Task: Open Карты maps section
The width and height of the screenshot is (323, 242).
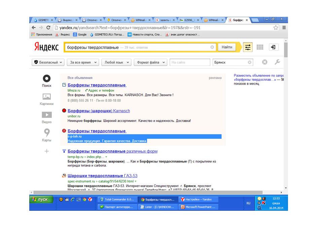Action: [46, 135]
